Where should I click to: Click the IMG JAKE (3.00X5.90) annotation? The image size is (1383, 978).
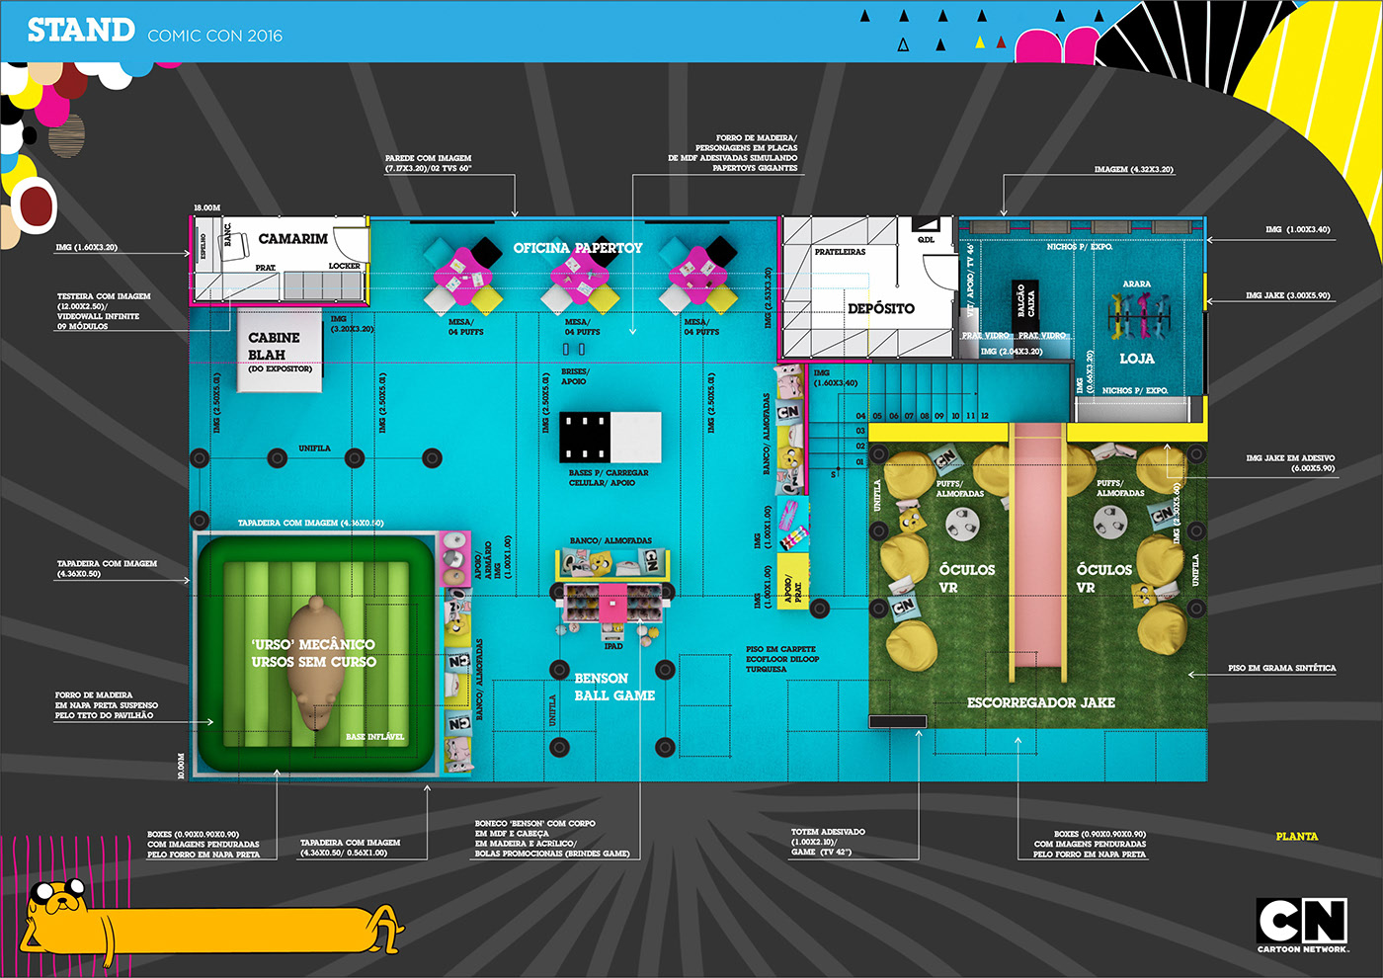pyautogui.click(x=1287, y=295)
